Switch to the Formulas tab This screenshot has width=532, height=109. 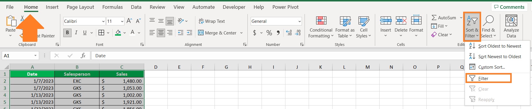click(x=112, y=7)
